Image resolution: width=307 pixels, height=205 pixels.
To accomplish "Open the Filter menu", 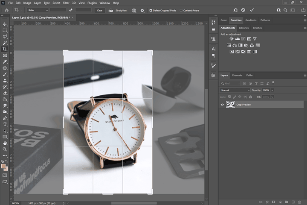I will tap(66, 3).
